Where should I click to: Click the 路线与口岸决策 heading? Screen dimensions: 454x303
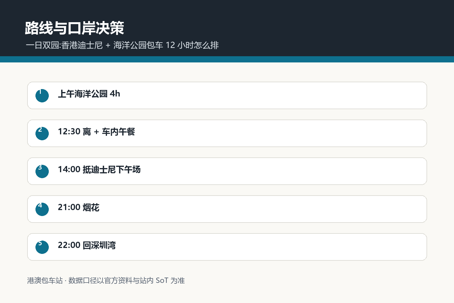pos(74,28)
